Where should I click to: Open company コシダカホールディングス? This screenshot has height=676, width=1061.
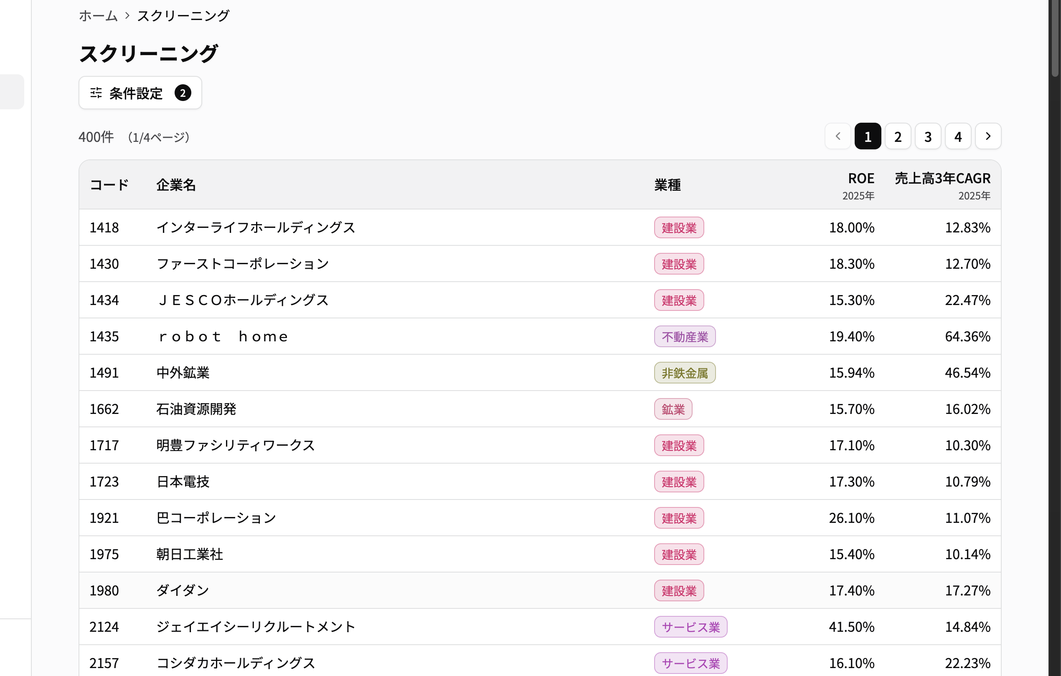pos(236,663)
